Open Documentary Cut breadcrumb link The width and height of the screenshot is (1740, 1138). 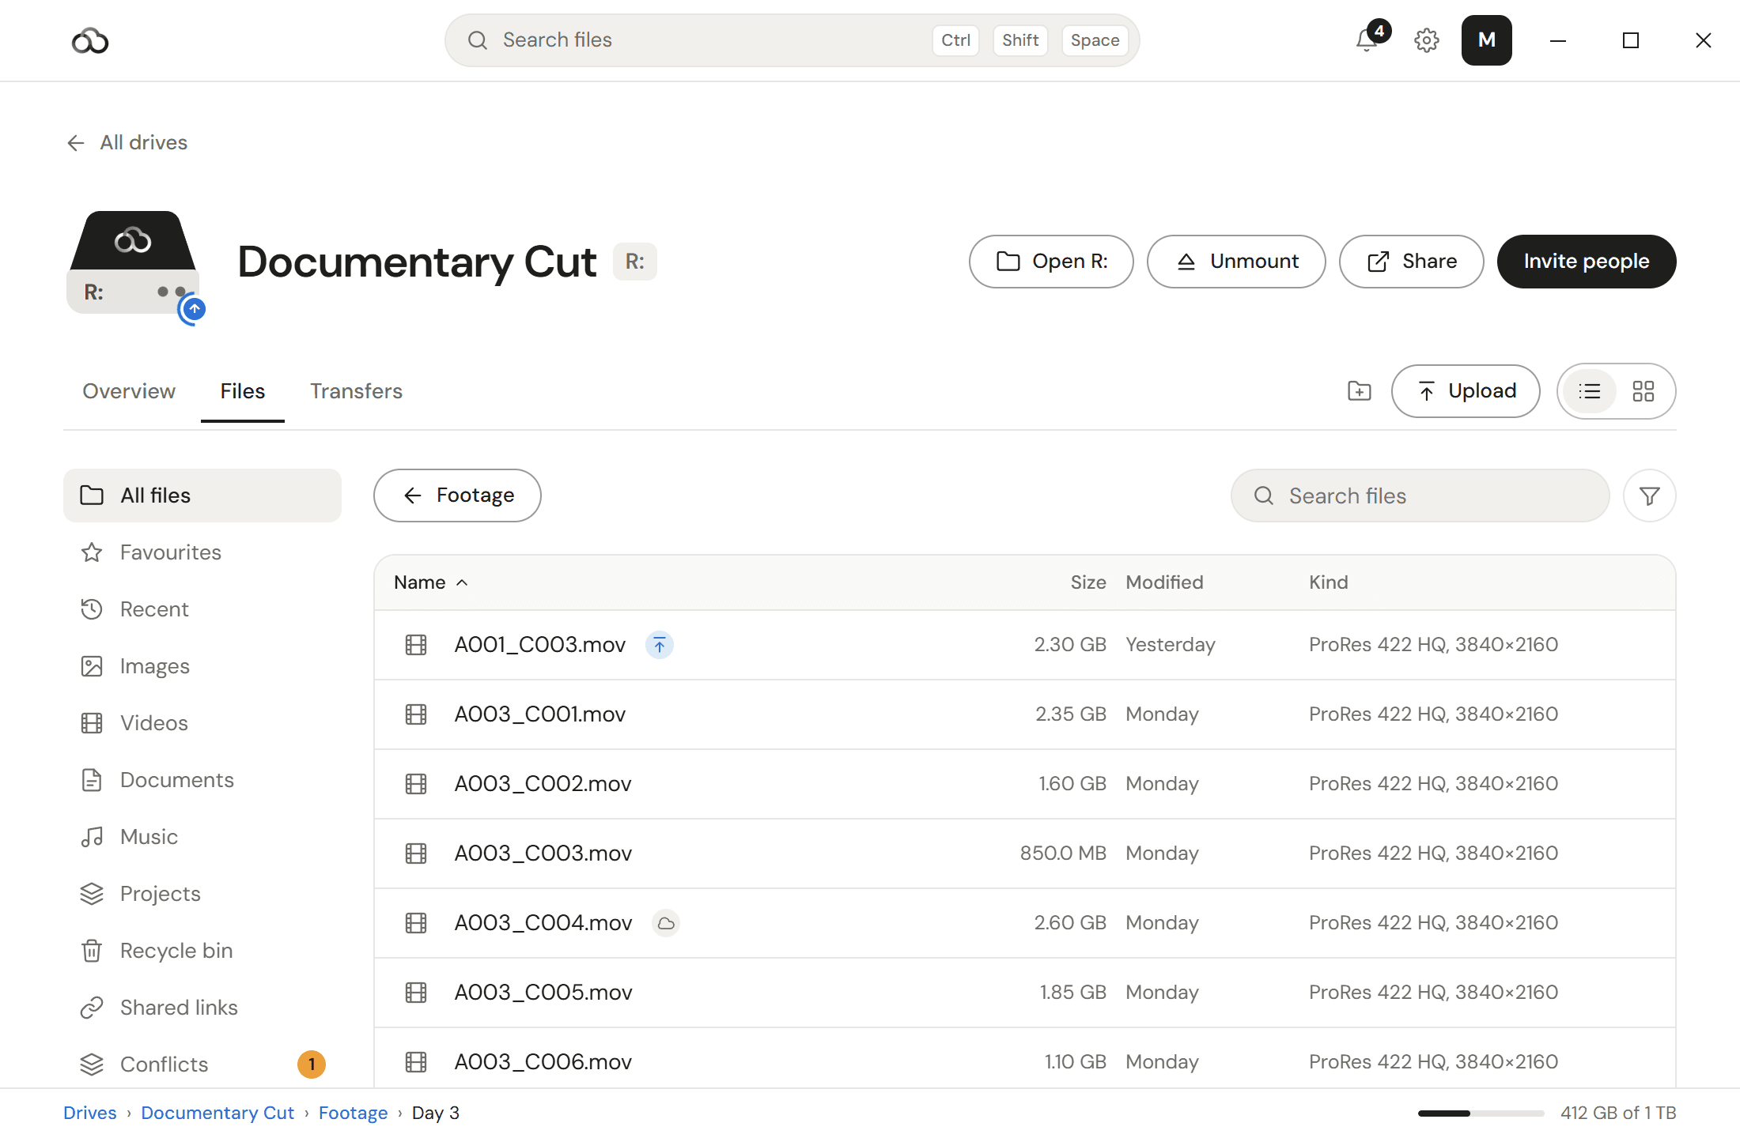217,1113
